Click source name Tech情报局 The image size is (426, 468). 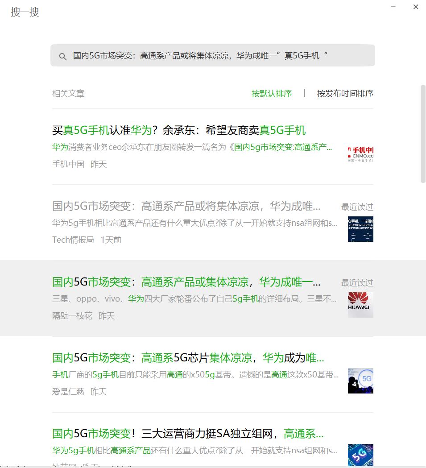pyautogui.click(x=73, y=240)
